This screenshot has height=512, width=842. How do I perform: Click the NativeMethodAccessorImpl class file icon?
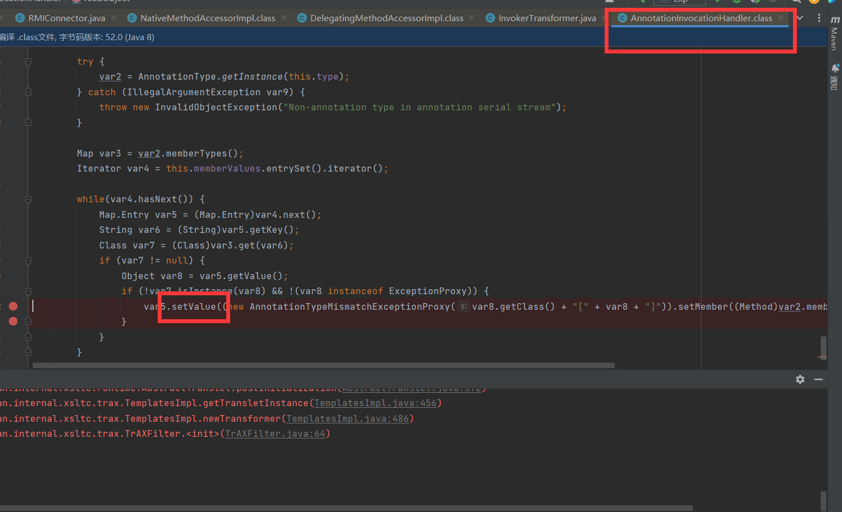(132, 18)
